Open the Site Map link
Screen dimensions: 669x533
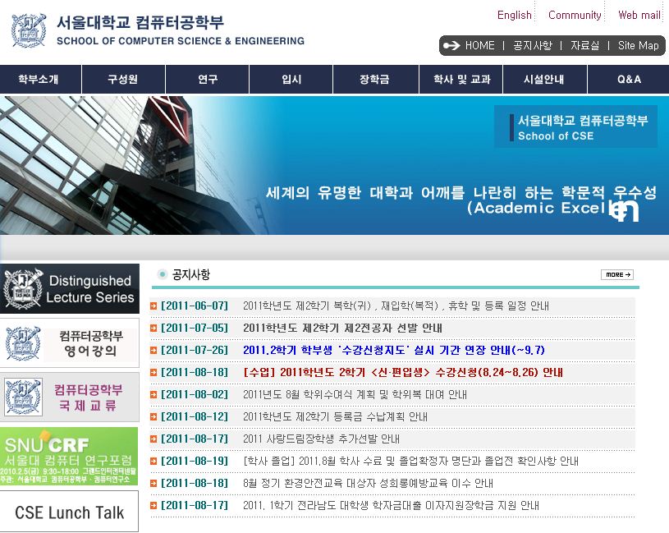click(x=638, y=46)
